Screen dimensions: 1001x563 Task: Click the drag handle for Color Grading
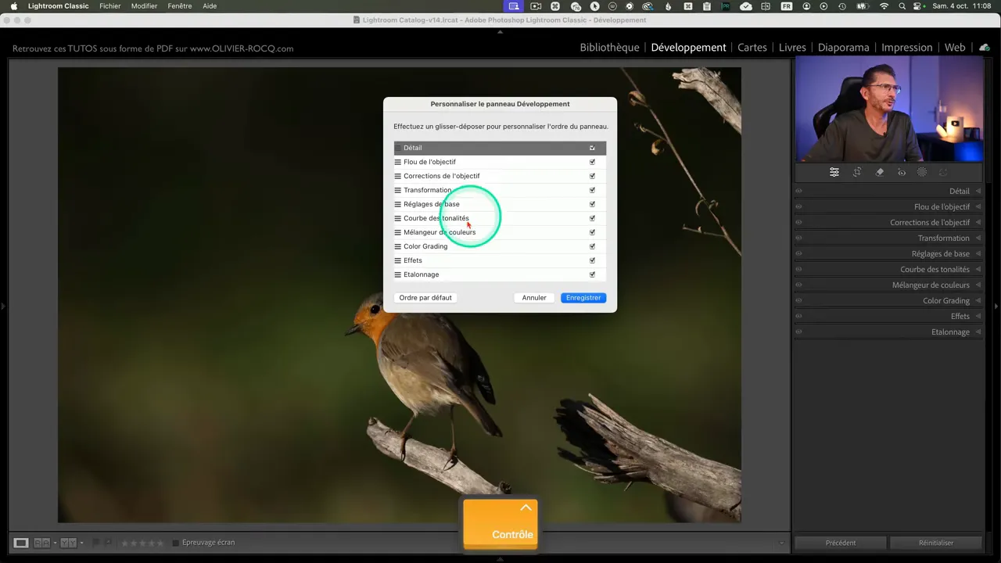(398, 246)
